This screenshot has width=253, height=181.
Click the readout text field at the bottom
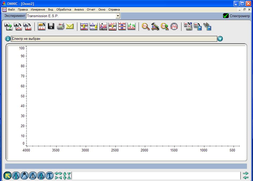coord(156,176)
